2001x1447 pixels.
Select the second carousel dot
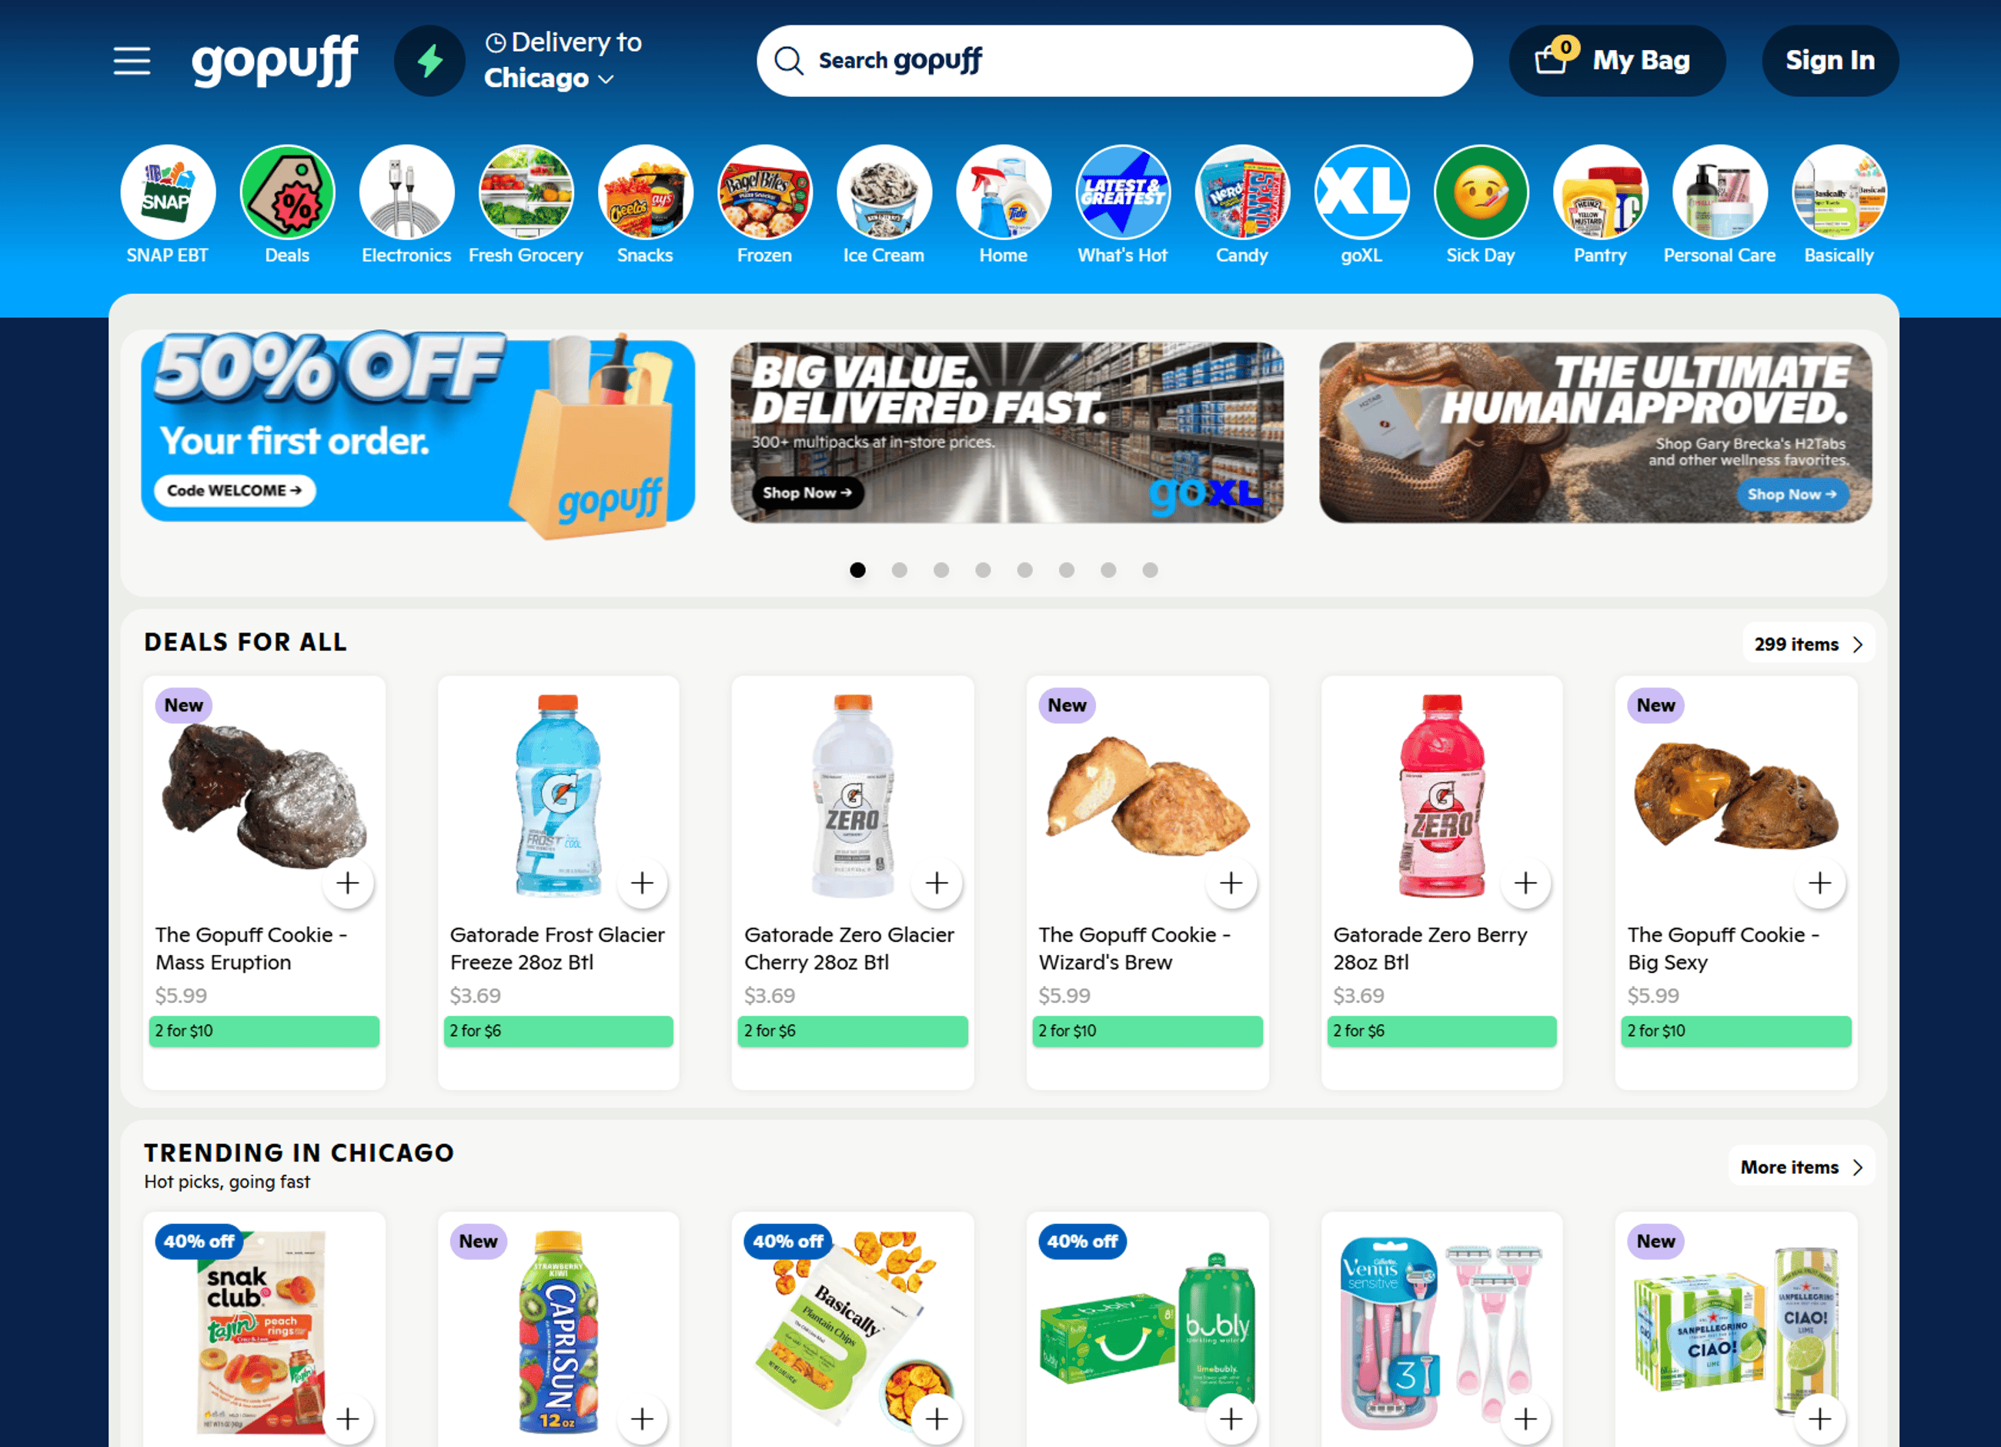pyautogui.click(x=899, y=570)
